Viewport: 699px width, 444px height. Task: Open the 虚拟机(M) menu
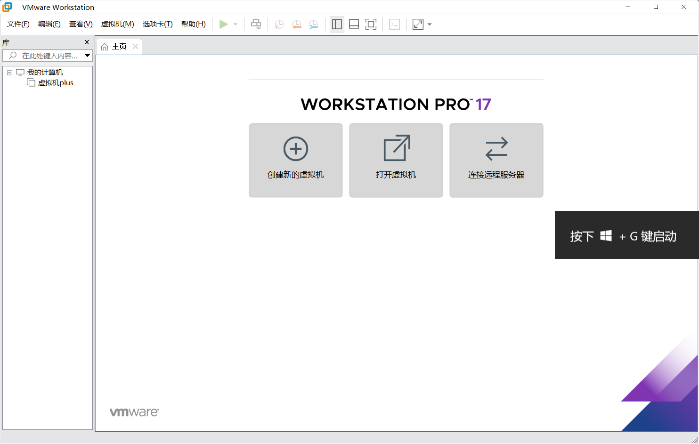click(118, 24)
